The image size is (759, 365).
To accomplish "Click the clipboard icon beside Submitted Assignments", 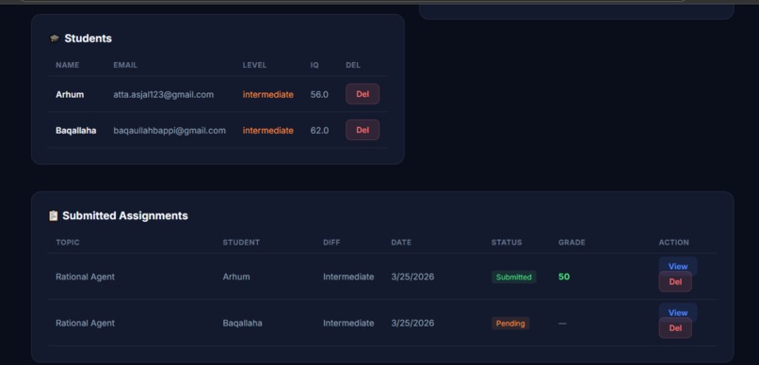I will coord(54,215).
